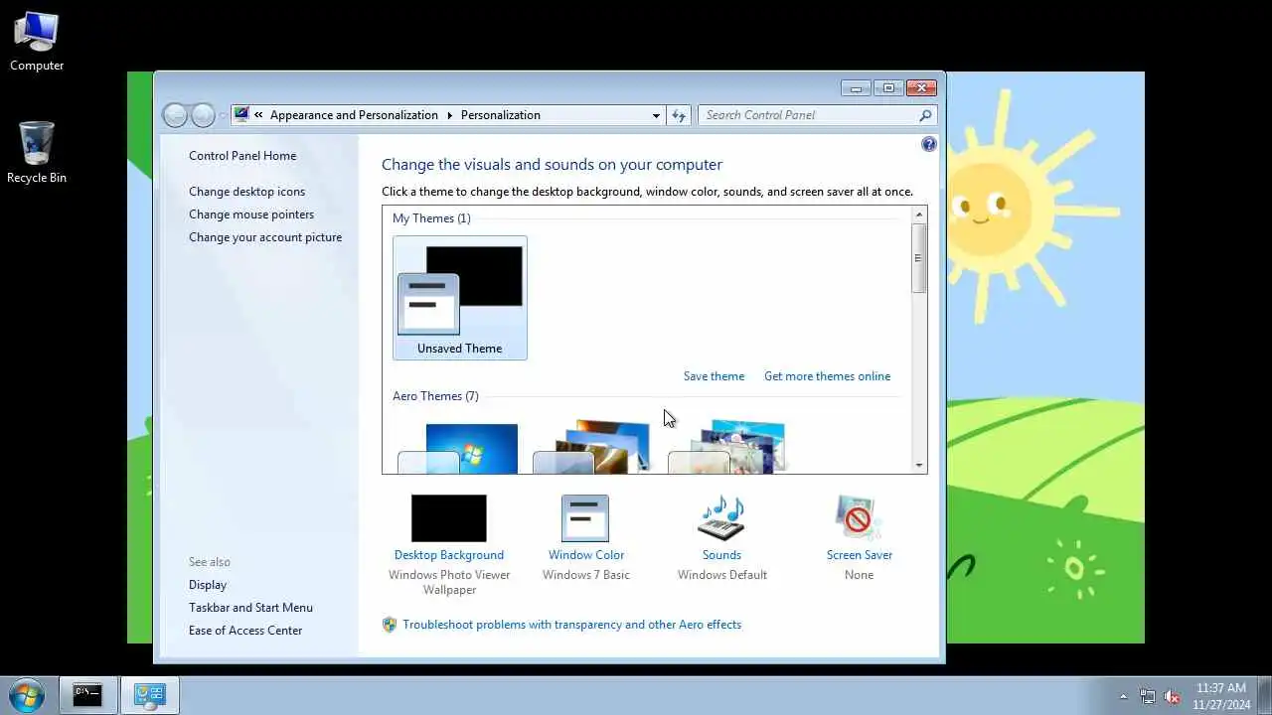Click the double chevron in address bar

point(258,115)
